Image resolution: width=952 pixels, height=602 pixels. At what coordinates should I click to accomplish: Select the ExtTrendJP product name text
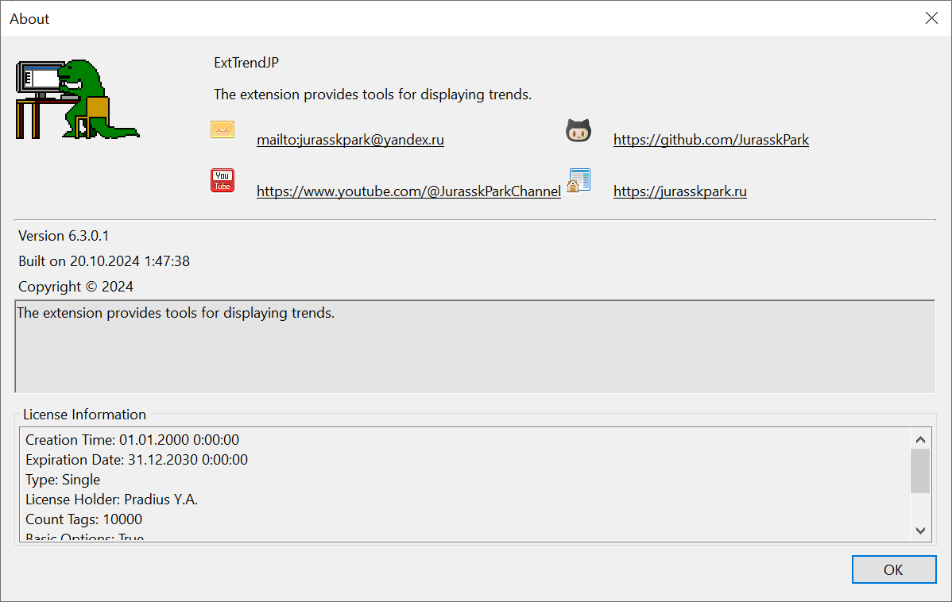click(x=246, y=63)
